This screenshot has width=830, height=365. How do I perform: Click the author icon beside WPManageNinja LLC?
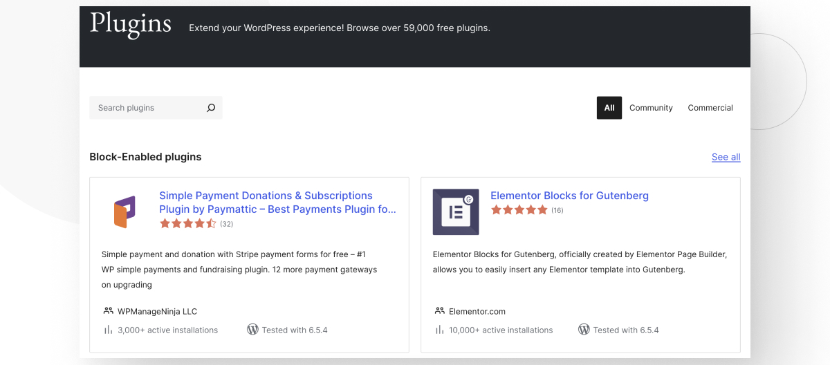point(108,311)
